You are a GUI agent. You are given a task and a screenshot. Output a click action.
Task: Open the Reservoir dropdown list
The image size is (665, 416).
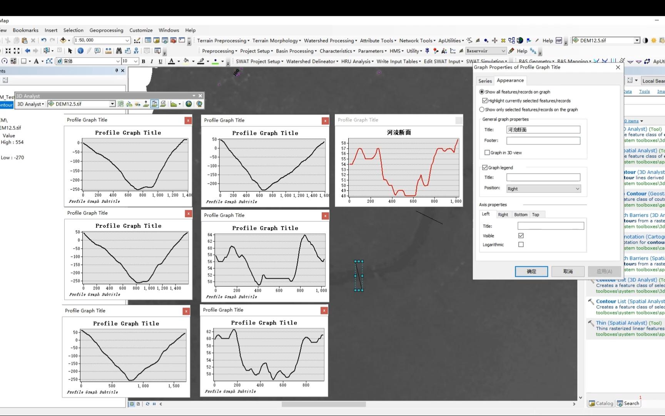click(503, 51)
